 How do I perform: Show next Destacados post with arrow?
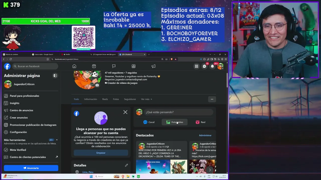(210, 170)
